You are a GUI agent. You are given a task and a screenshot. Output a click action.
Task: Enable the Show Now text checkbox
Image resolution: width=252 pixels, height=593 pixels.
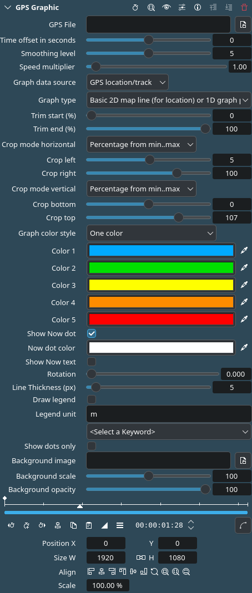click(92, 362)
